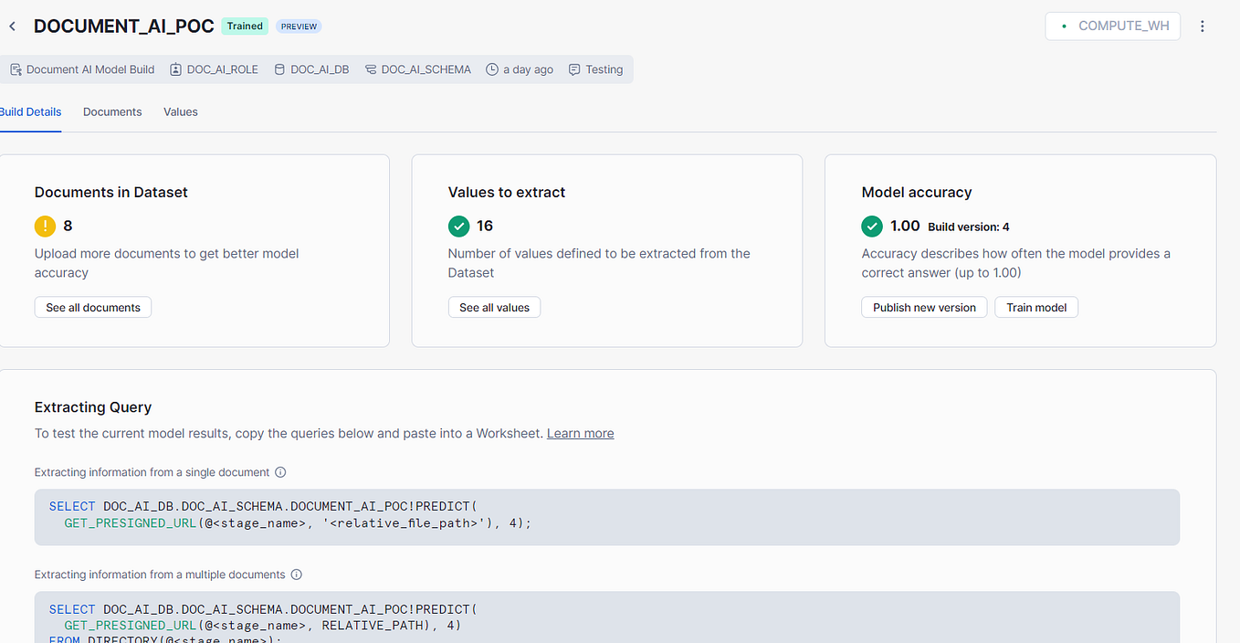Switch to the Documents tab
Viewport: 1240px width, 643px height.
coord(111,111)
